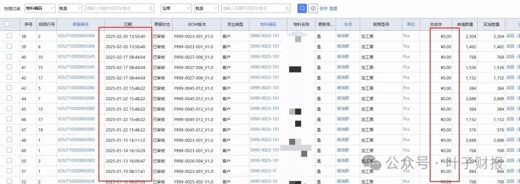
Task: Open document SOUT10300003369 in row 38
Action: pos(76,36)
